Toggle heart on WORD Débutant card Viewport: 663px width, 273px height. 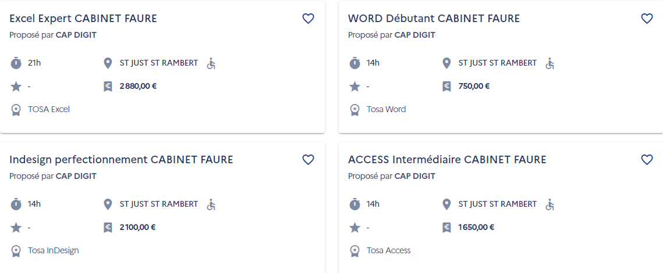coord(647,19)
